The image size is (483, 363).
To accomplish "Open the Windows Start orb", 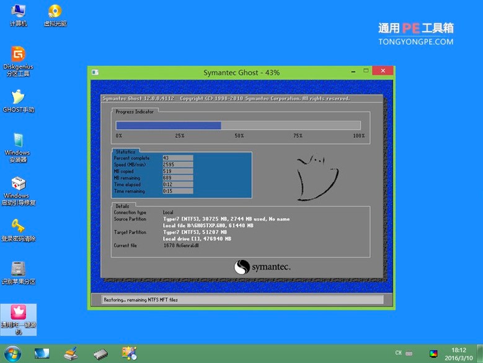I will [x=12, y=354].
